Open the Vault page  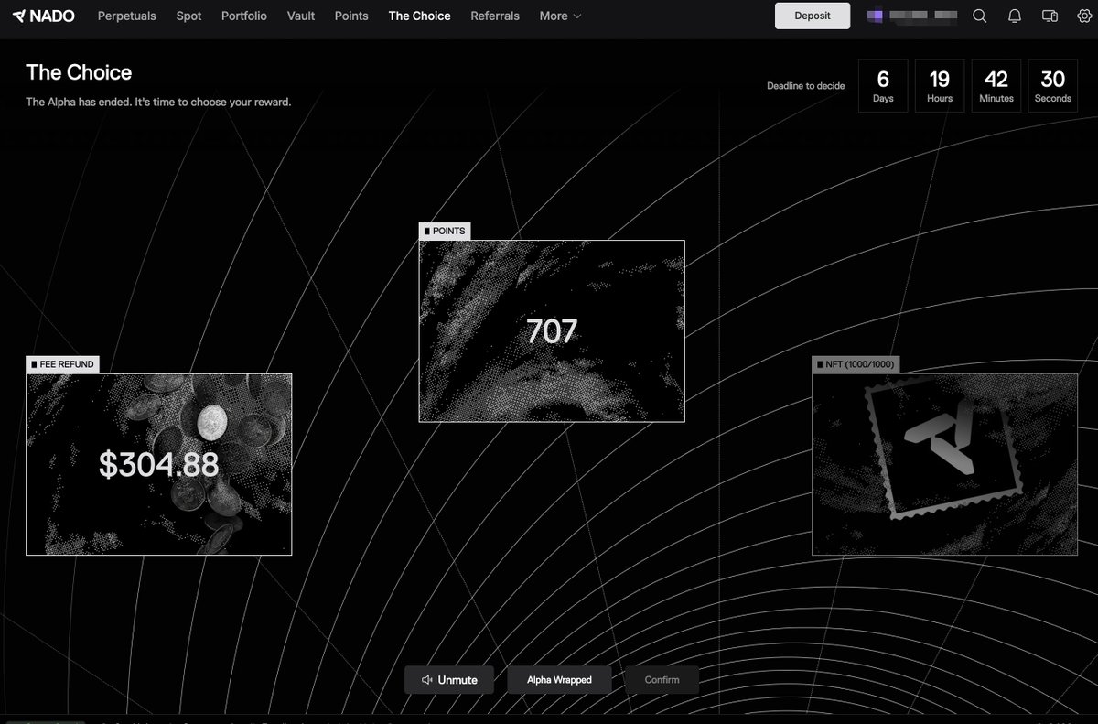[x=301, y=16]
